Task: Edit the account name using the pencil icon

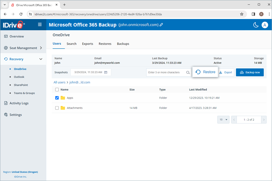Action: coord(161,25)
